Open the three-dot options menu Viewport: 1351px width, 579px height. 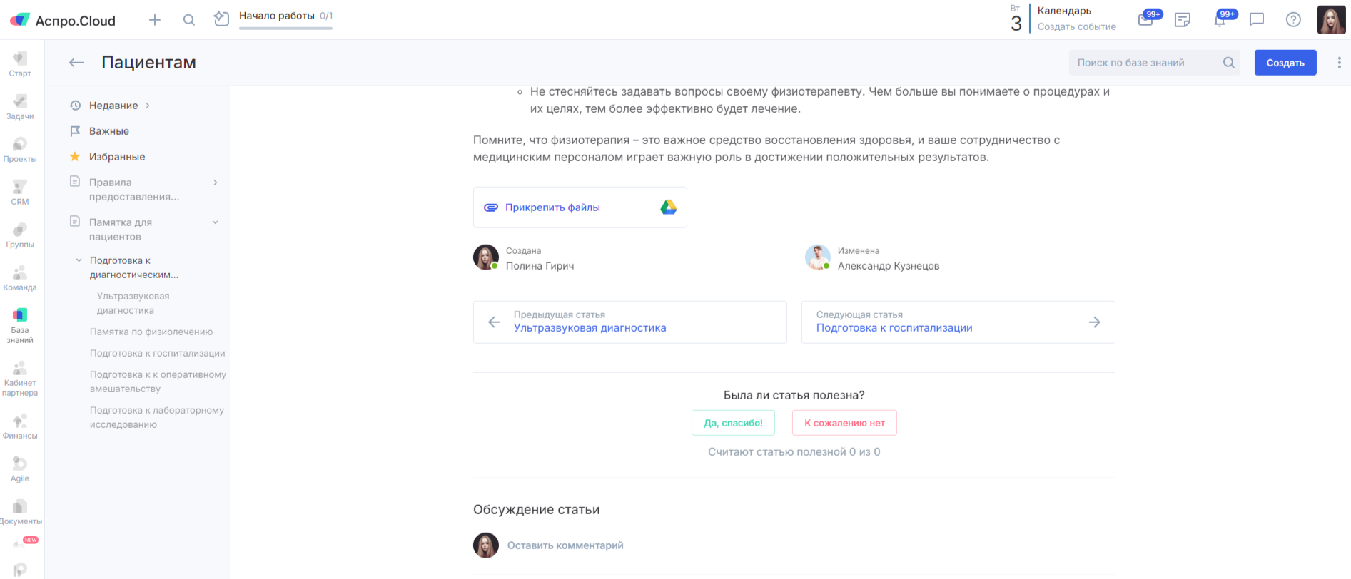[1339, 63]
